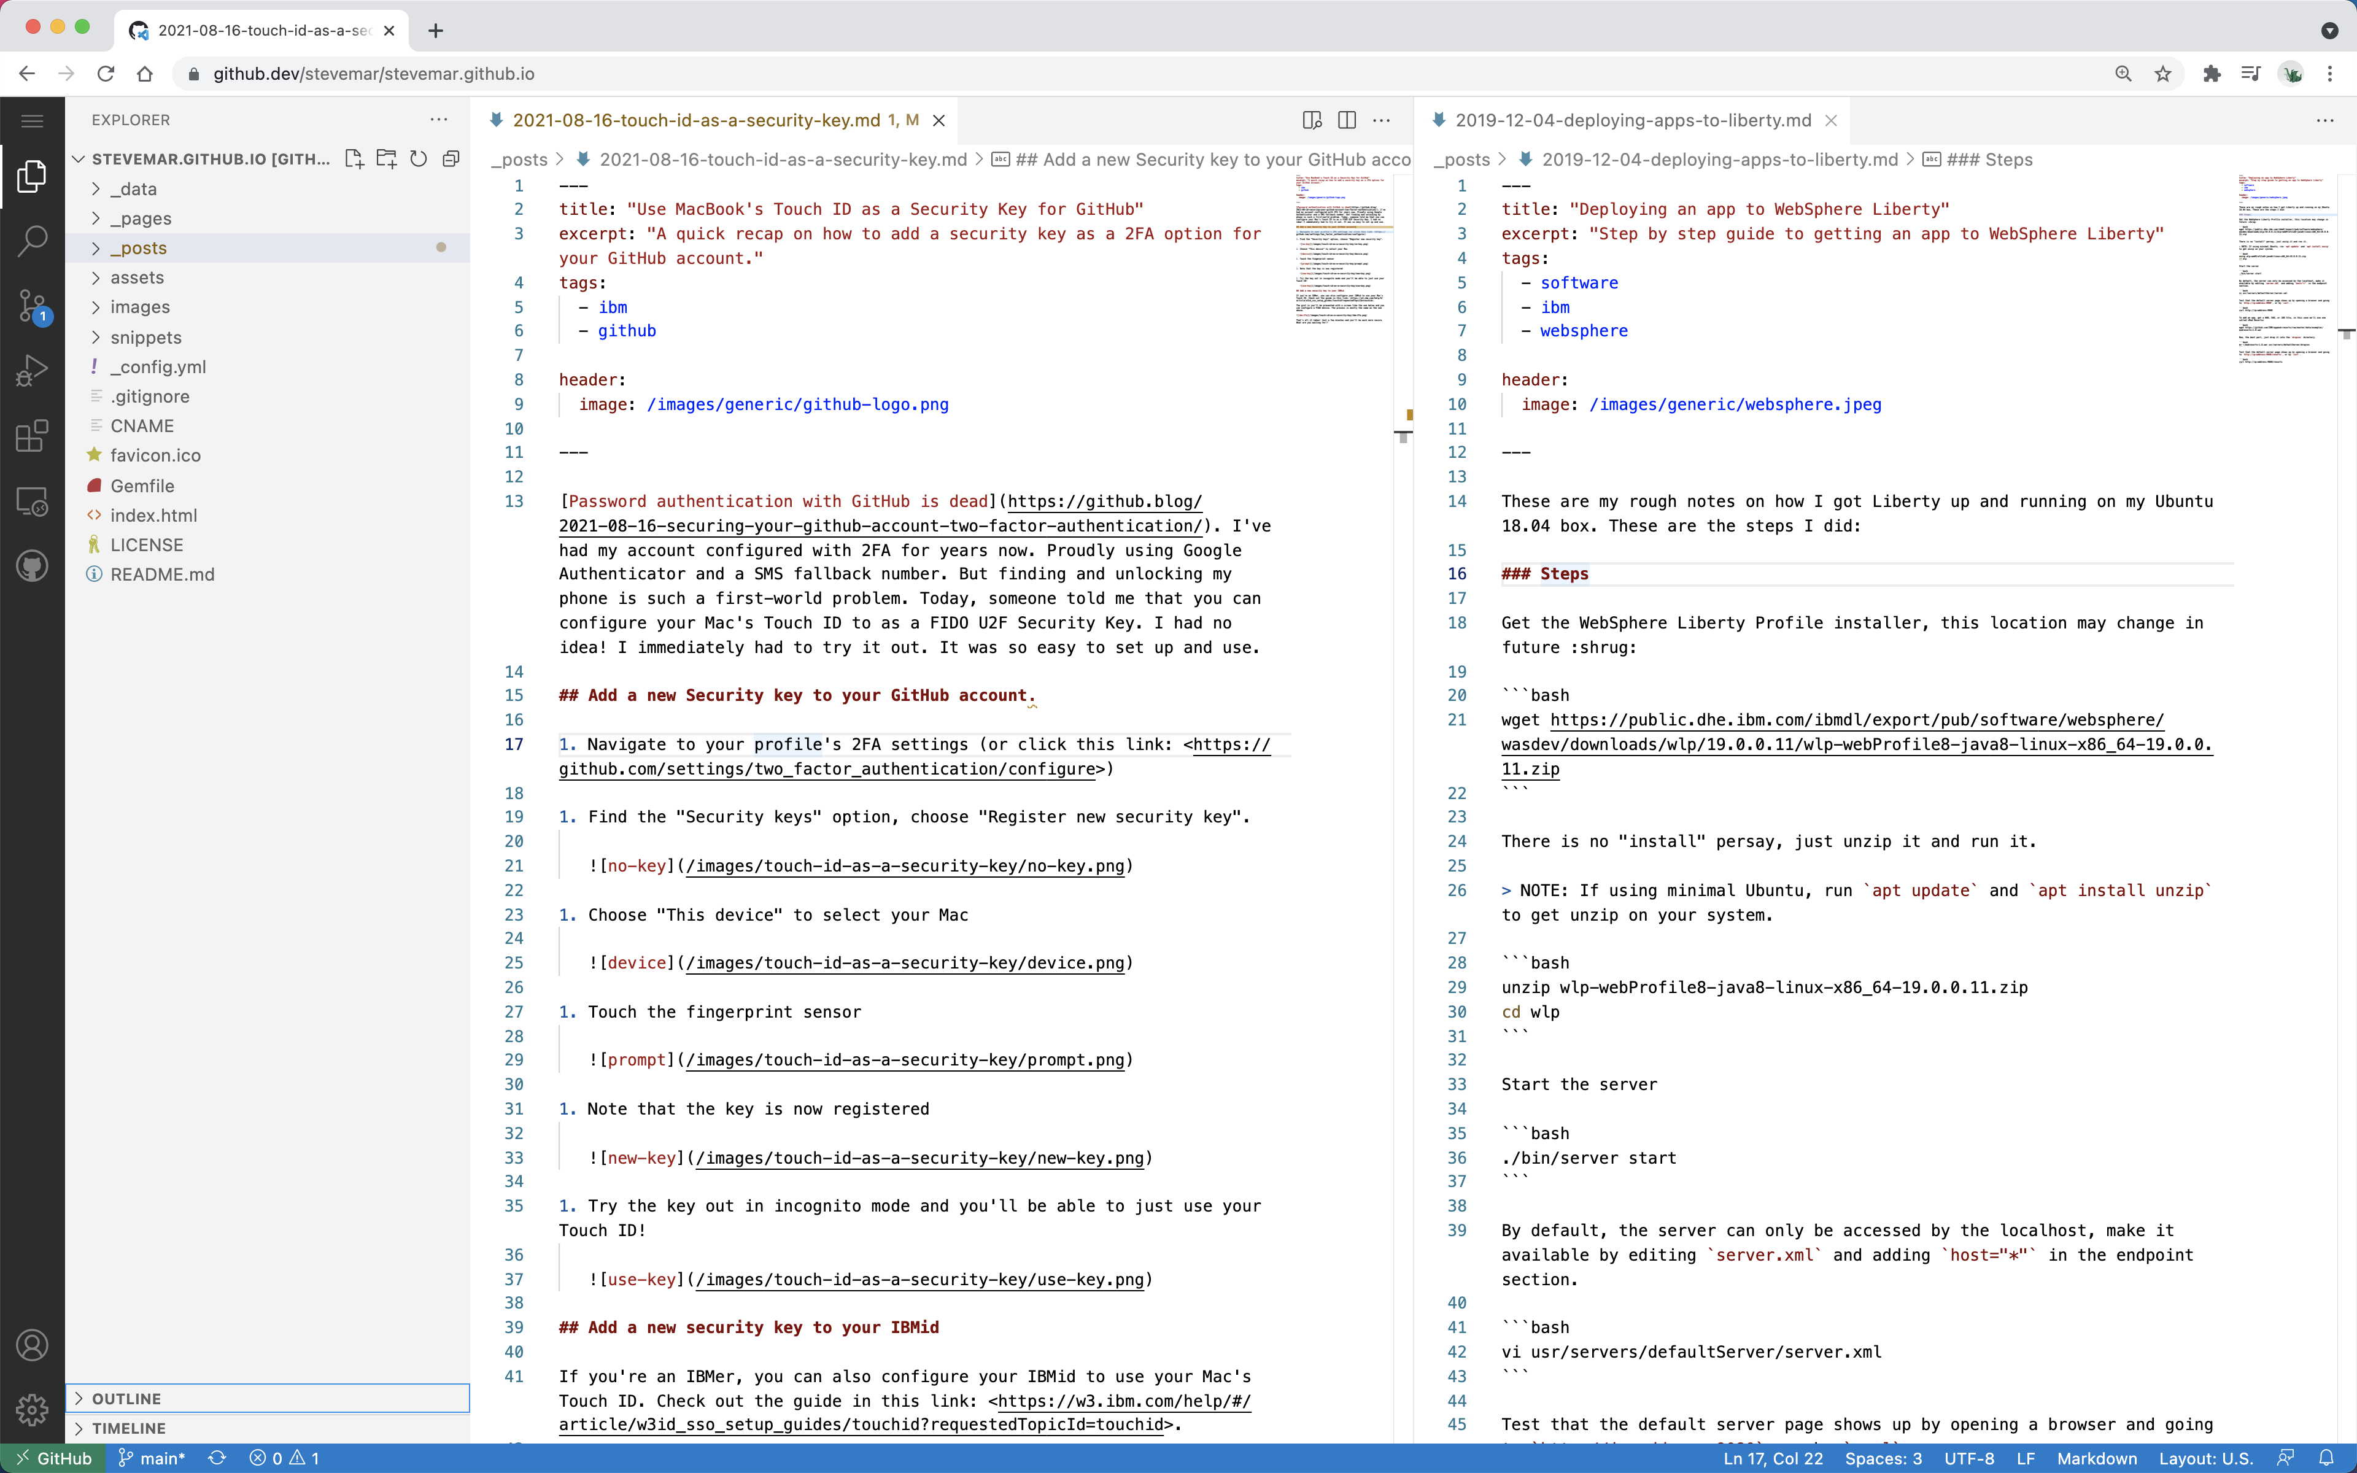Change end of line sequence LF
Viewport: 2357px width, 1473px height.
pyautogui.click(x=2026, y=1458)
